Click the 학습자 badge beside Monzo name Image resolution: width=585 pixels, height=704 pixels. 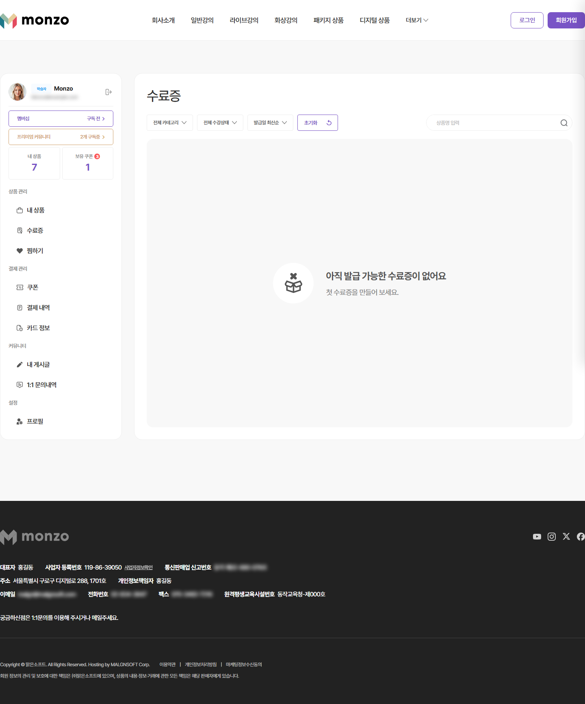[x=41, y=89]
